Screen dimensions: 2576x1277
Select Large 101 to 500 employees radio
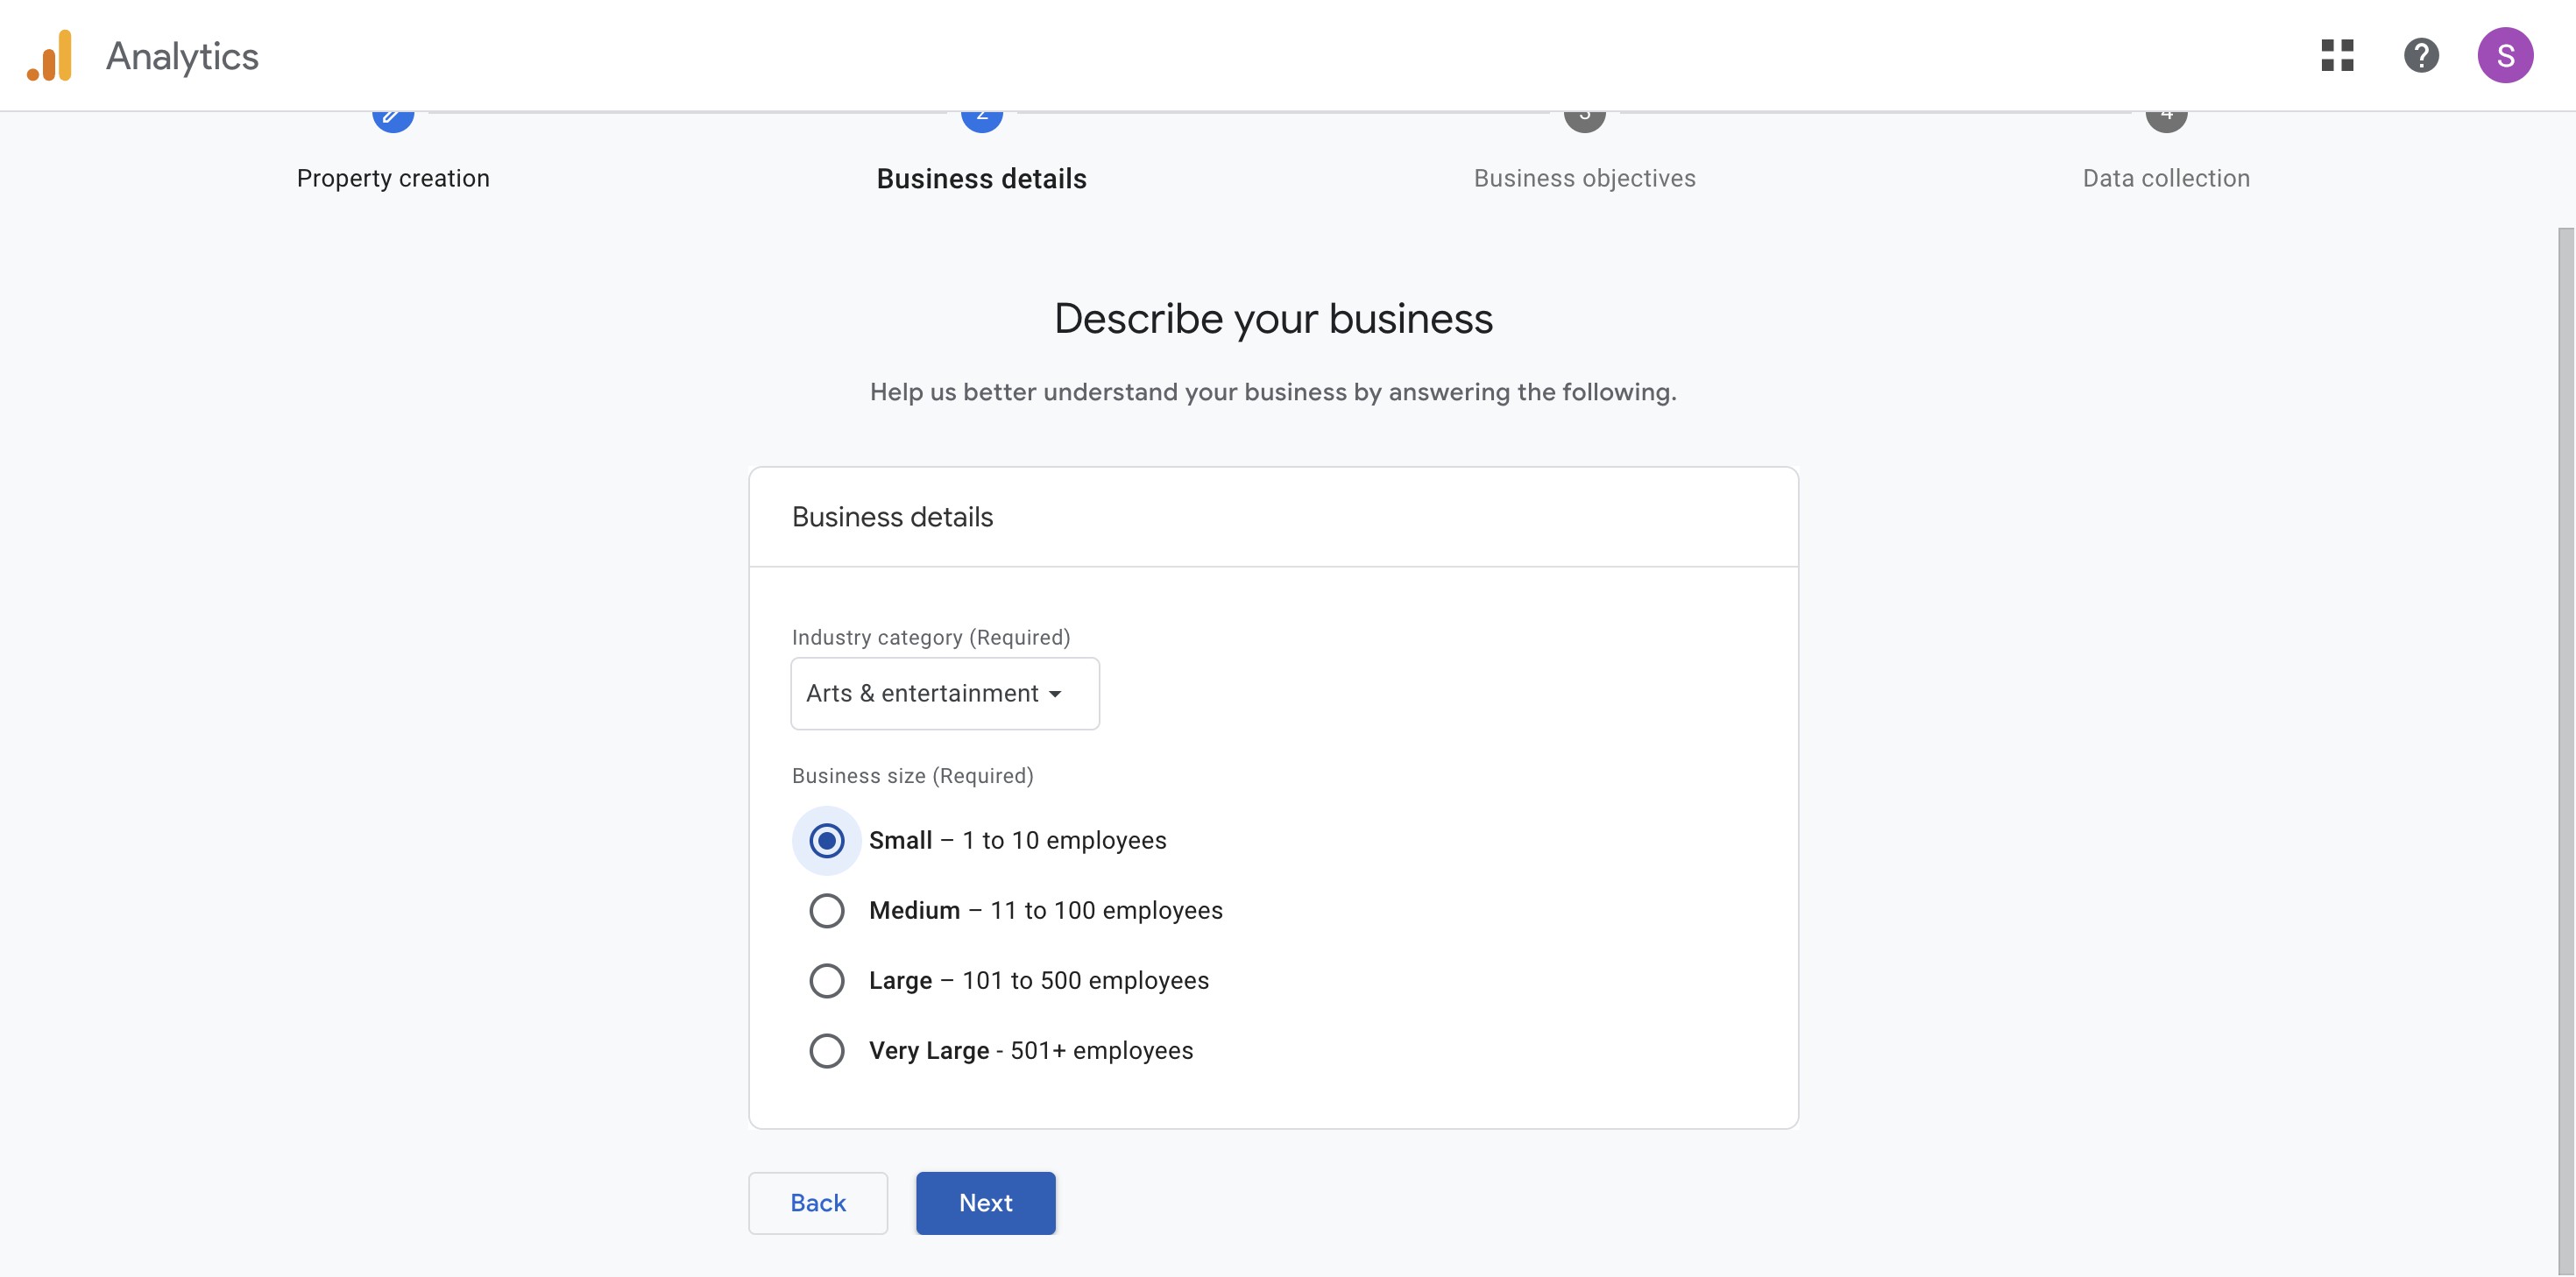(x=826, y=981)
